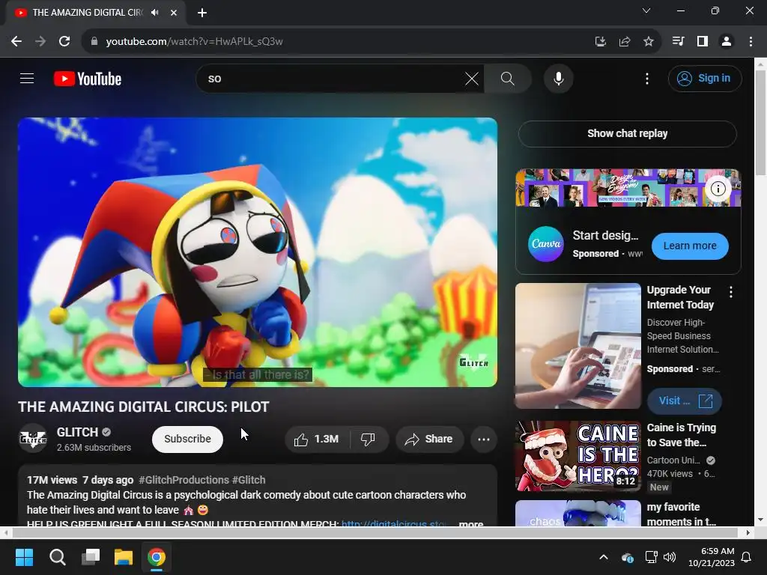Viewport: 767px width, 575px height.
Task: View site information lock icon
Action: (x=94, y=42)
